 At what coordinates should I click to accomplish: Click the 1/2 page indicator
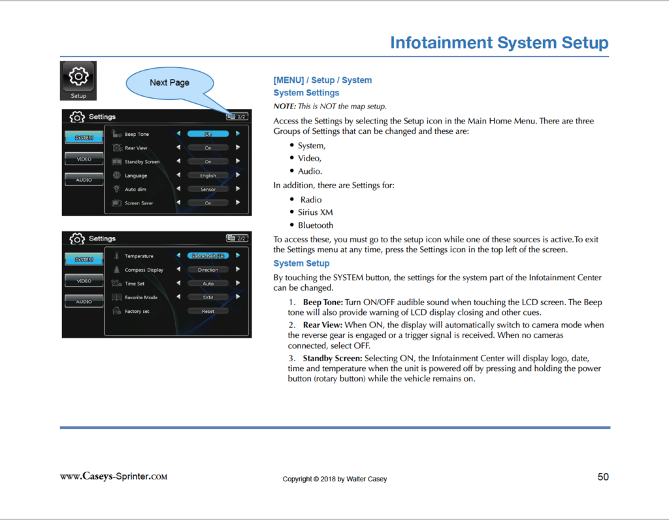[238, 116]
